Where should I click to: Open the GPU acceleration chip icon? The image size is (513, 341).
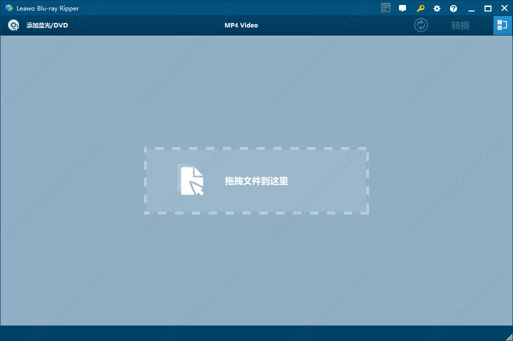[385, 8]
